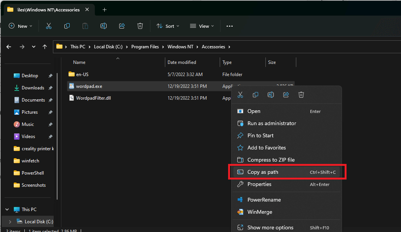Go forward with the forward arrow
This screenshot has height=232, width=401.
pyautogui.click(x=22, y=47)
